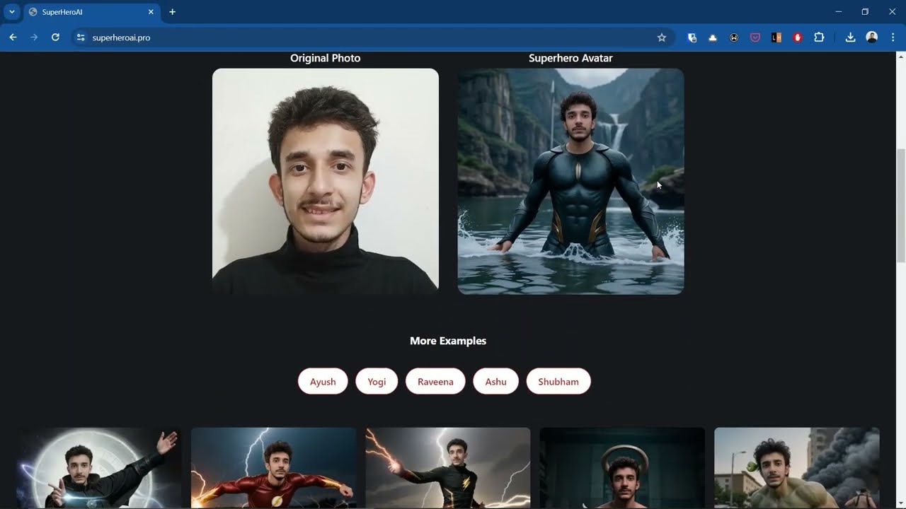Restore down the browser window
The height and width of the screenshot is (509, 906).
click(865, 12)
